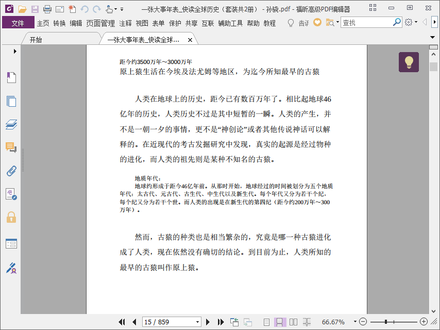Close the 一张大事年表 document tab
This screenshot has height=330, width=440.
[190, 40]
